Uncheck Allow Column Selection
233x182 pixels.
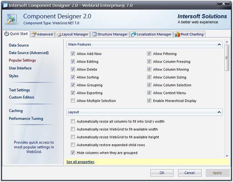pos(149,85)
